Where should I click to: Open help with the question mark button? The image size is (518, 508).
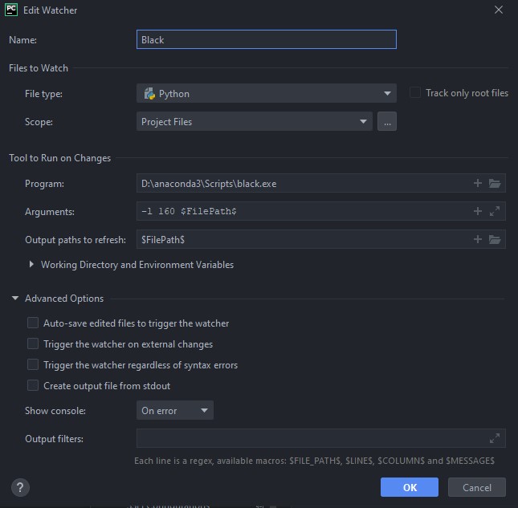click(20, 487)
